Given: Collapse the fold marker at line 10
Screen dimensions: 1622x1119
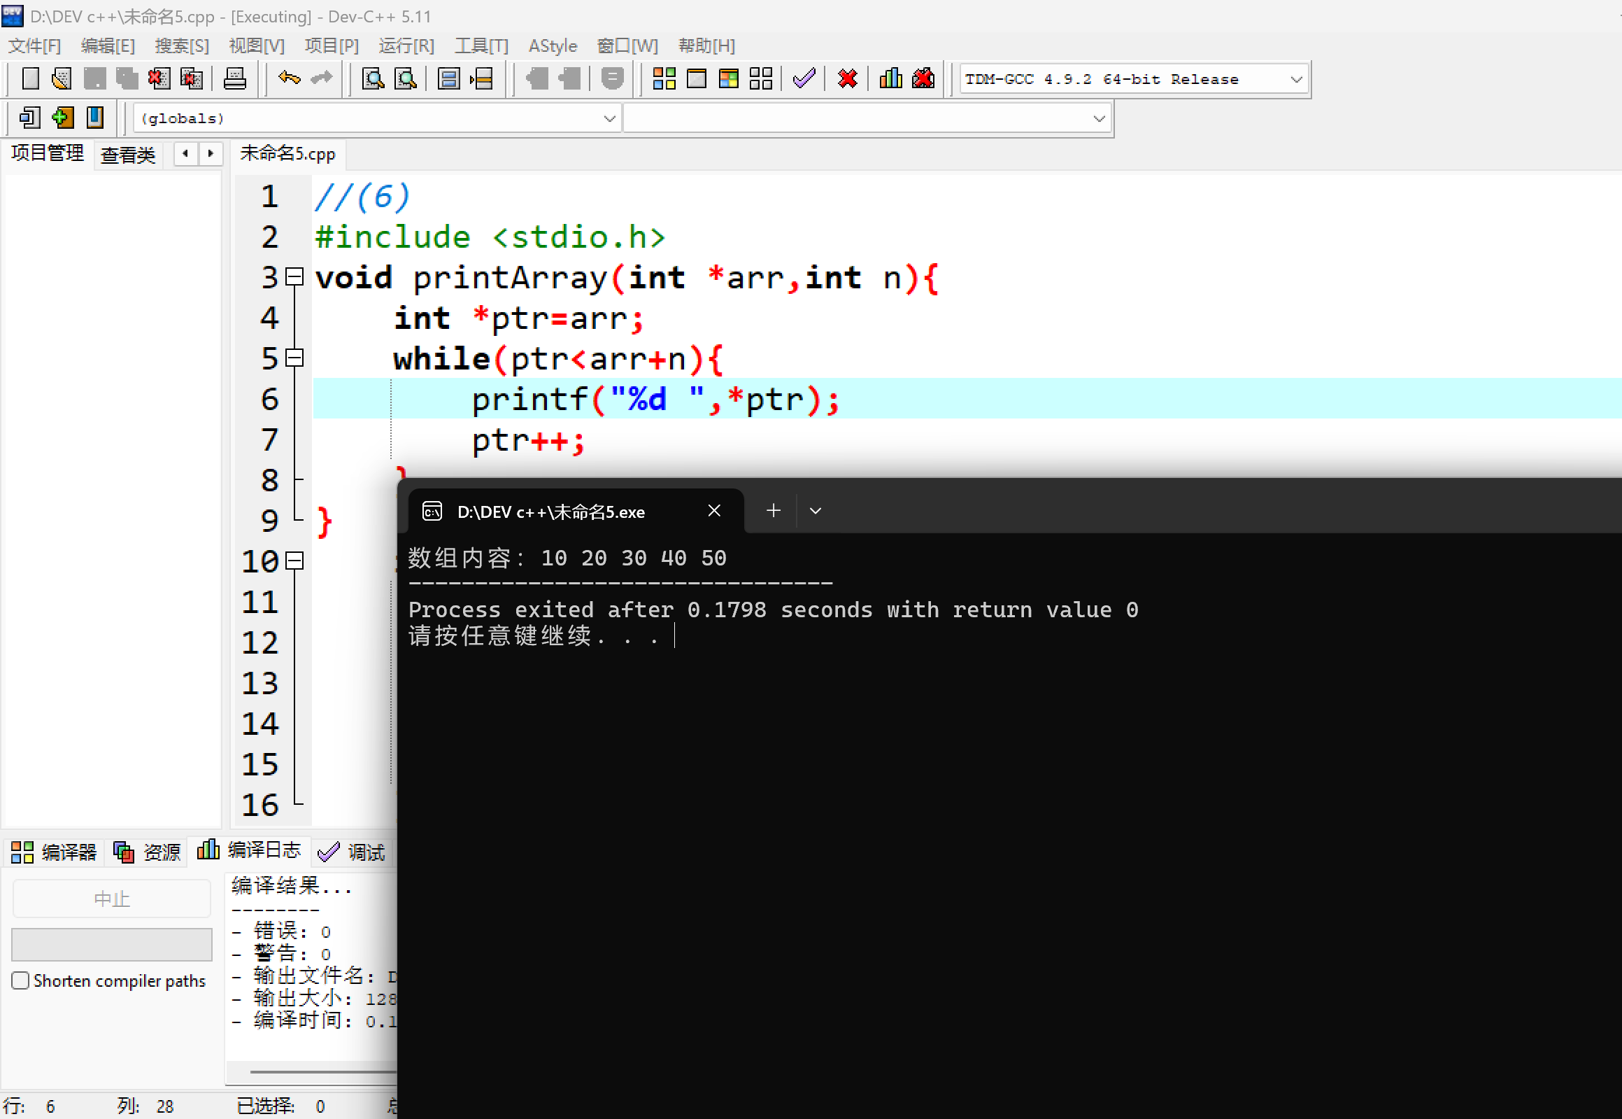Looking at the screenshot, I should click(295, 561).
